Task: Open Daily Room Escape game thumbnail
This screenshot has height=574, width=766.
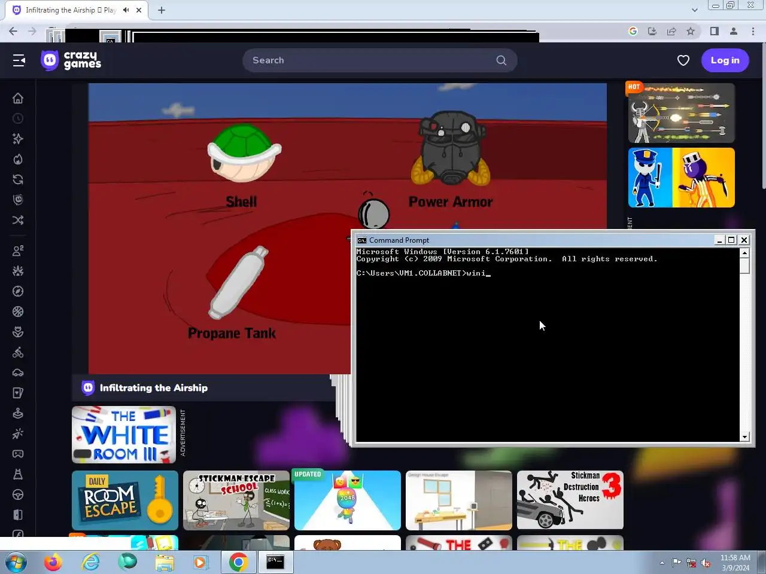Action: pyautogui.click(x=125, y=500)
